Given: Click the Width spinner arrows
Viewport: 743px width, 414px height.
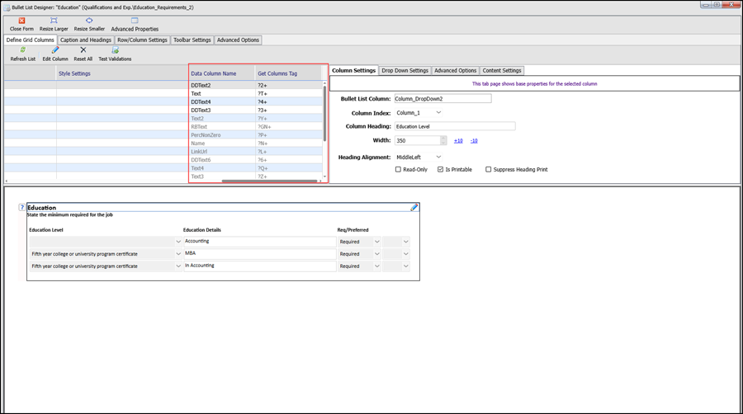Looking at the screenshot, I should [x=443, y=140].
